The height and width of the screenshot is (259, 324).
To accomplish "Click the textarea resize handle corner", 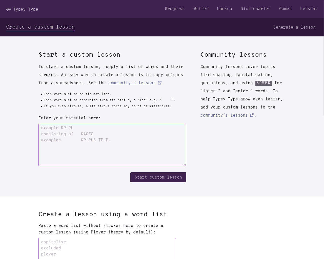I will 184,164.
